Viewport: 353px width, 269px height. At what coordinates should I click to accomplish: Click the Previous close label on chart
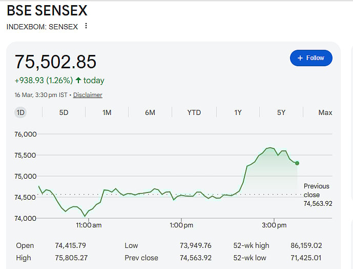[317, 190]
